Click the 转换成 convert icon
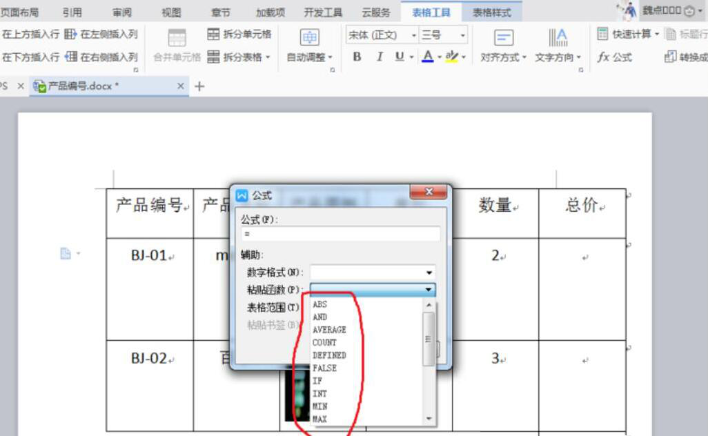Viewport: 708px width, 436px height. [671, 57]
